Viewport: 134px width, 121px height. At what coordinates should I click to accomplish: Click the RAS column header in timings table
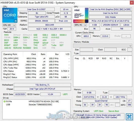pyautogui.click(x=104, y=58)
